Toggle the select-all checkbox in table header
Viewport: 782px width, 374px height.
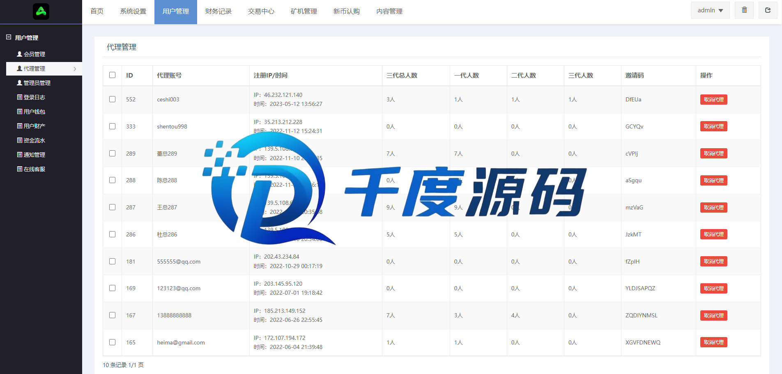(x=113, y=75)
